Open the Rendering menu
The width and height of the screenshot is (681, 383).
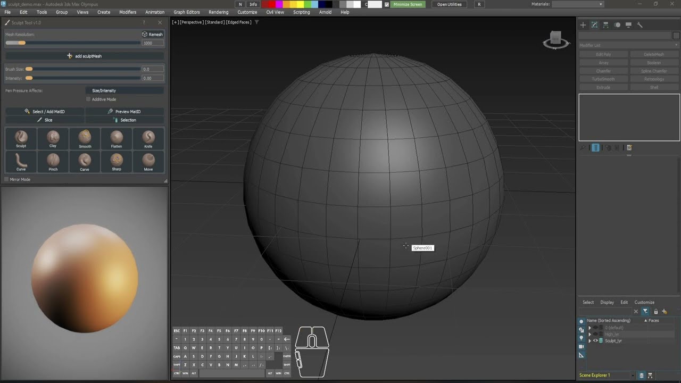point(219,12)
